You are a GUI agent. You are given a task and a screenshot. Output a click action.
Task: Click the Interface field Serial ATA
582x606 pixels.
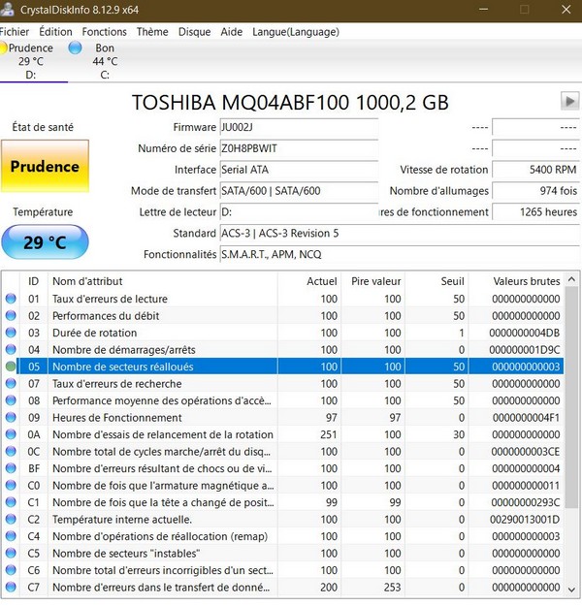[x=299, y=170]
